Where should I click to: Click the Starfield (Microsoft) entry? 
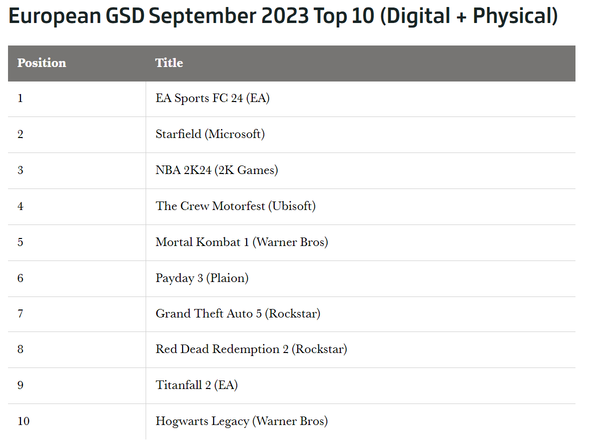pyautogui.click(x=210, y=134)
